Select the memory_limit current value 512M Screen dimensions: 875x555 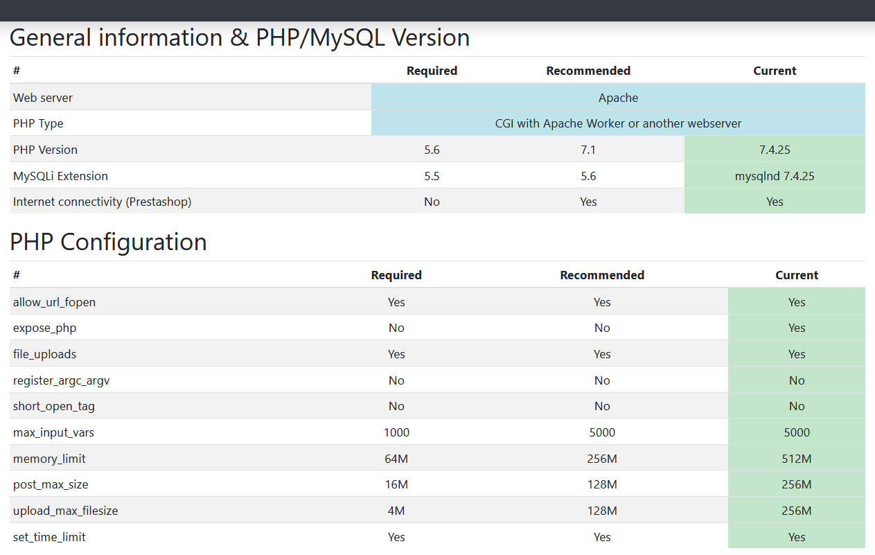pos(797,459)
